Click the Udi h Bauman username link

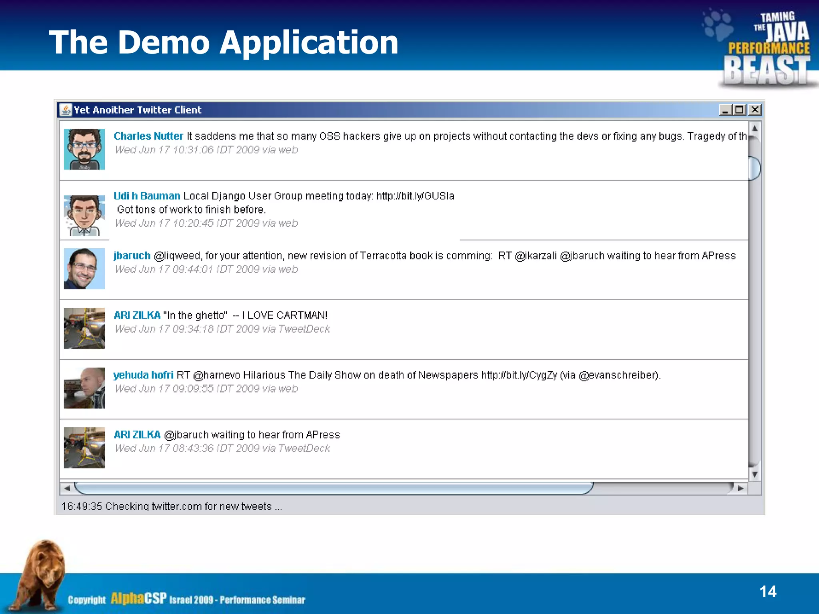pyautogui.click(x=147, y=196)
